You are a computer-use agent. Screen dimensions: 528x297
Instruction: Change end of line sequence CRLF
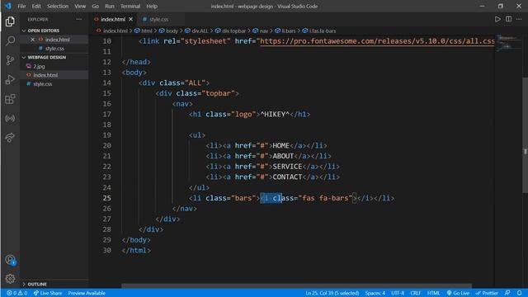(416, 293)
